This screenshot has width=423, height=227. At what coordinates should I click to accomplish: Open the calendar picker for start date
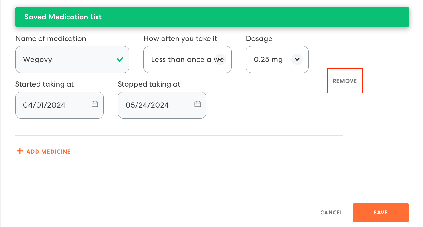[95, 104]
